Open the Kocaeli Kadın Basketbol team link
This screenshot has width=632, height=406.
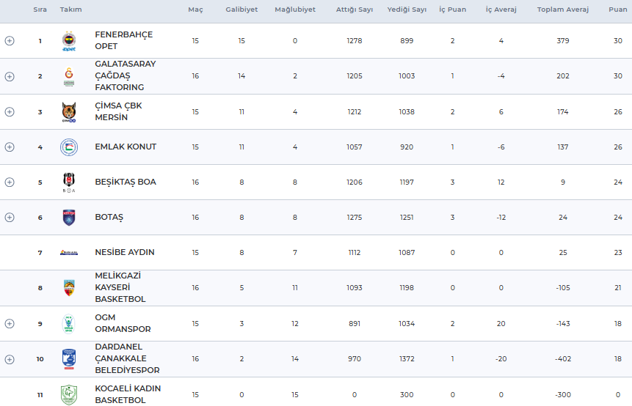pos(127,394)
